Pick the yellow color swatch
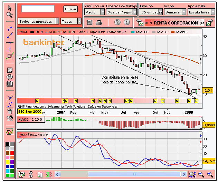 [x=8, y=162]
